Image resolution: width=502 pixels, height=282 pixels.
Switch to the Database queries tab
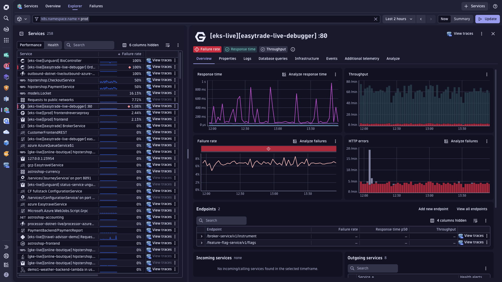point(273,59)
